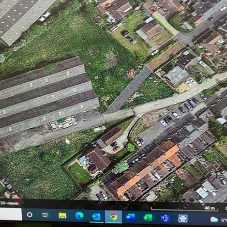Screen dimensions: 227x227
Task: Open the weather widget showing 6°
Action: pyautogui.click(x=218, y=220)
